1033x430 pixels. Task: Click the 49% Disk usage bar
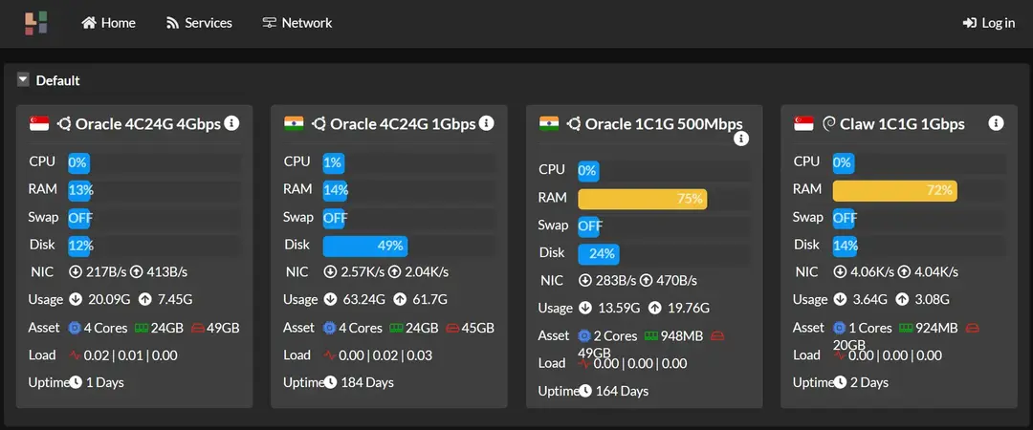point(364,246)
